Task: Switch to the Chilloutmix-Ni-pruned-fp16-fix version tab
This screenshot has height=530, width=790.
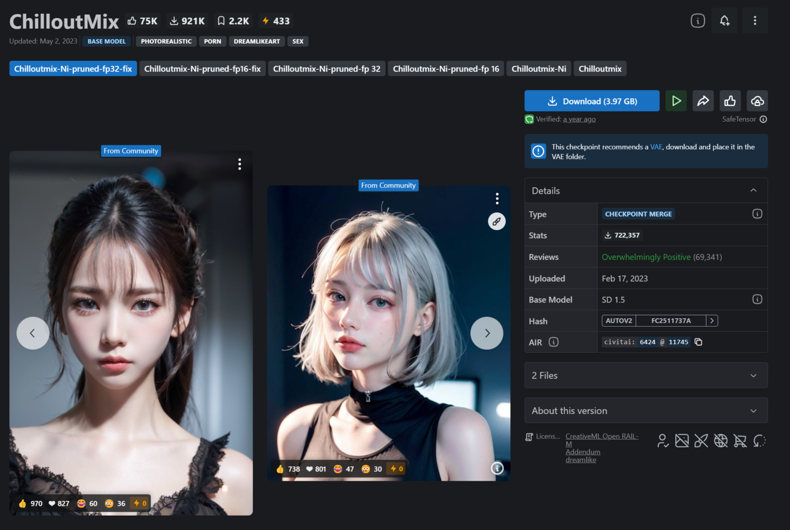Action: (203, 68)
